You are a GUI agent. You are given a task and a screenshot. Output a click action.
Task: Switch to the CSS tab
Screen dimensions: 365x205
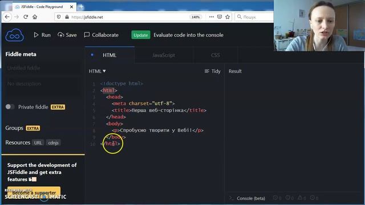[216, 55]
